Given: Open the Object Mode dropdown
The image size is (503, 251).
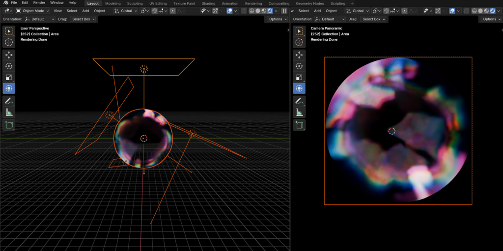Looking at the screenshot, I should point(33,11).
